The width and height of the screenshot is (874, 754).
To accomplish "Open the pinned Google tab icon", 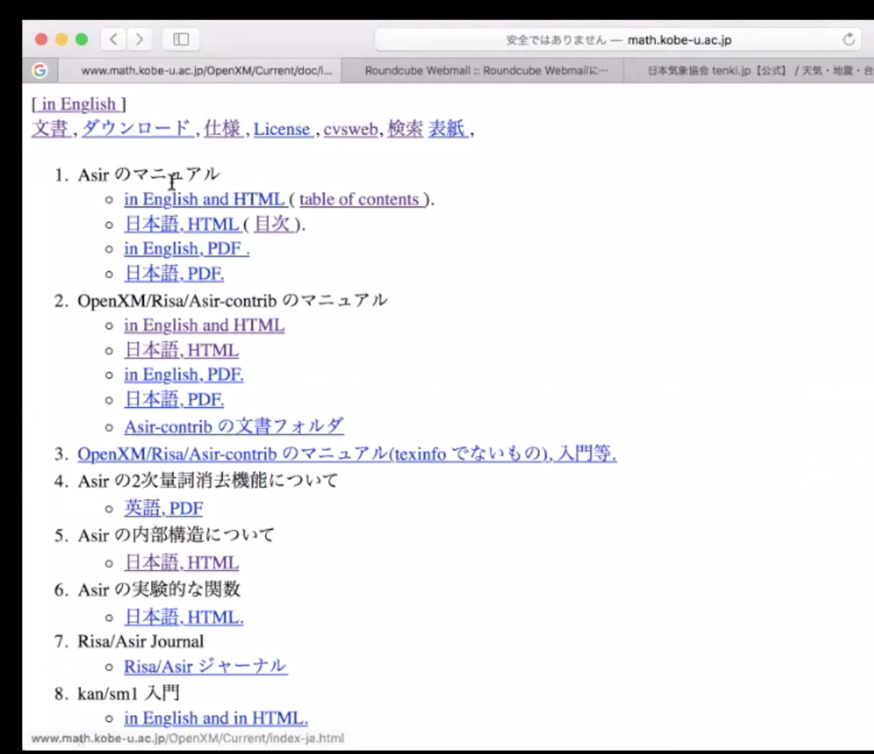I will click(x=40, y=70).
